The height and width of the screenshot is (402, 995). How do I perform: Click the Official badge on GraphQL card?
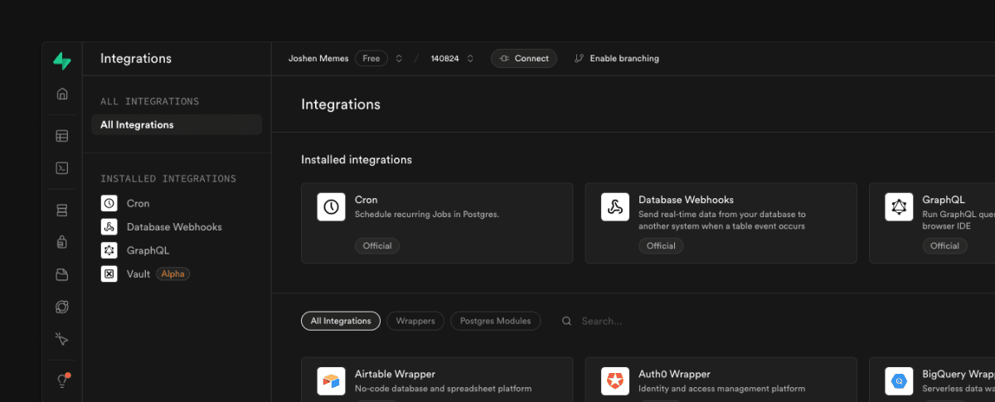click(x=944, y=246)
